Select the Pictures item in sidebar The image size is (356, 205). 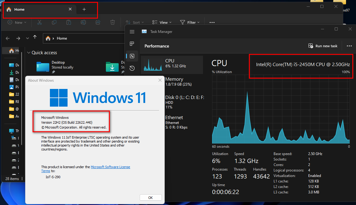click(x=14, y=87)
